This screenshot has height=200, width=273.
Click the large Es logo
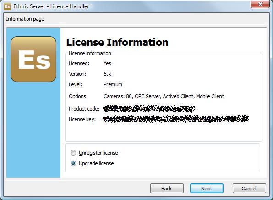click(33, 59)
